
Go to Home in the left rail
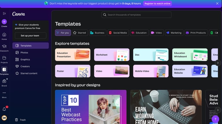coord(4,36)
